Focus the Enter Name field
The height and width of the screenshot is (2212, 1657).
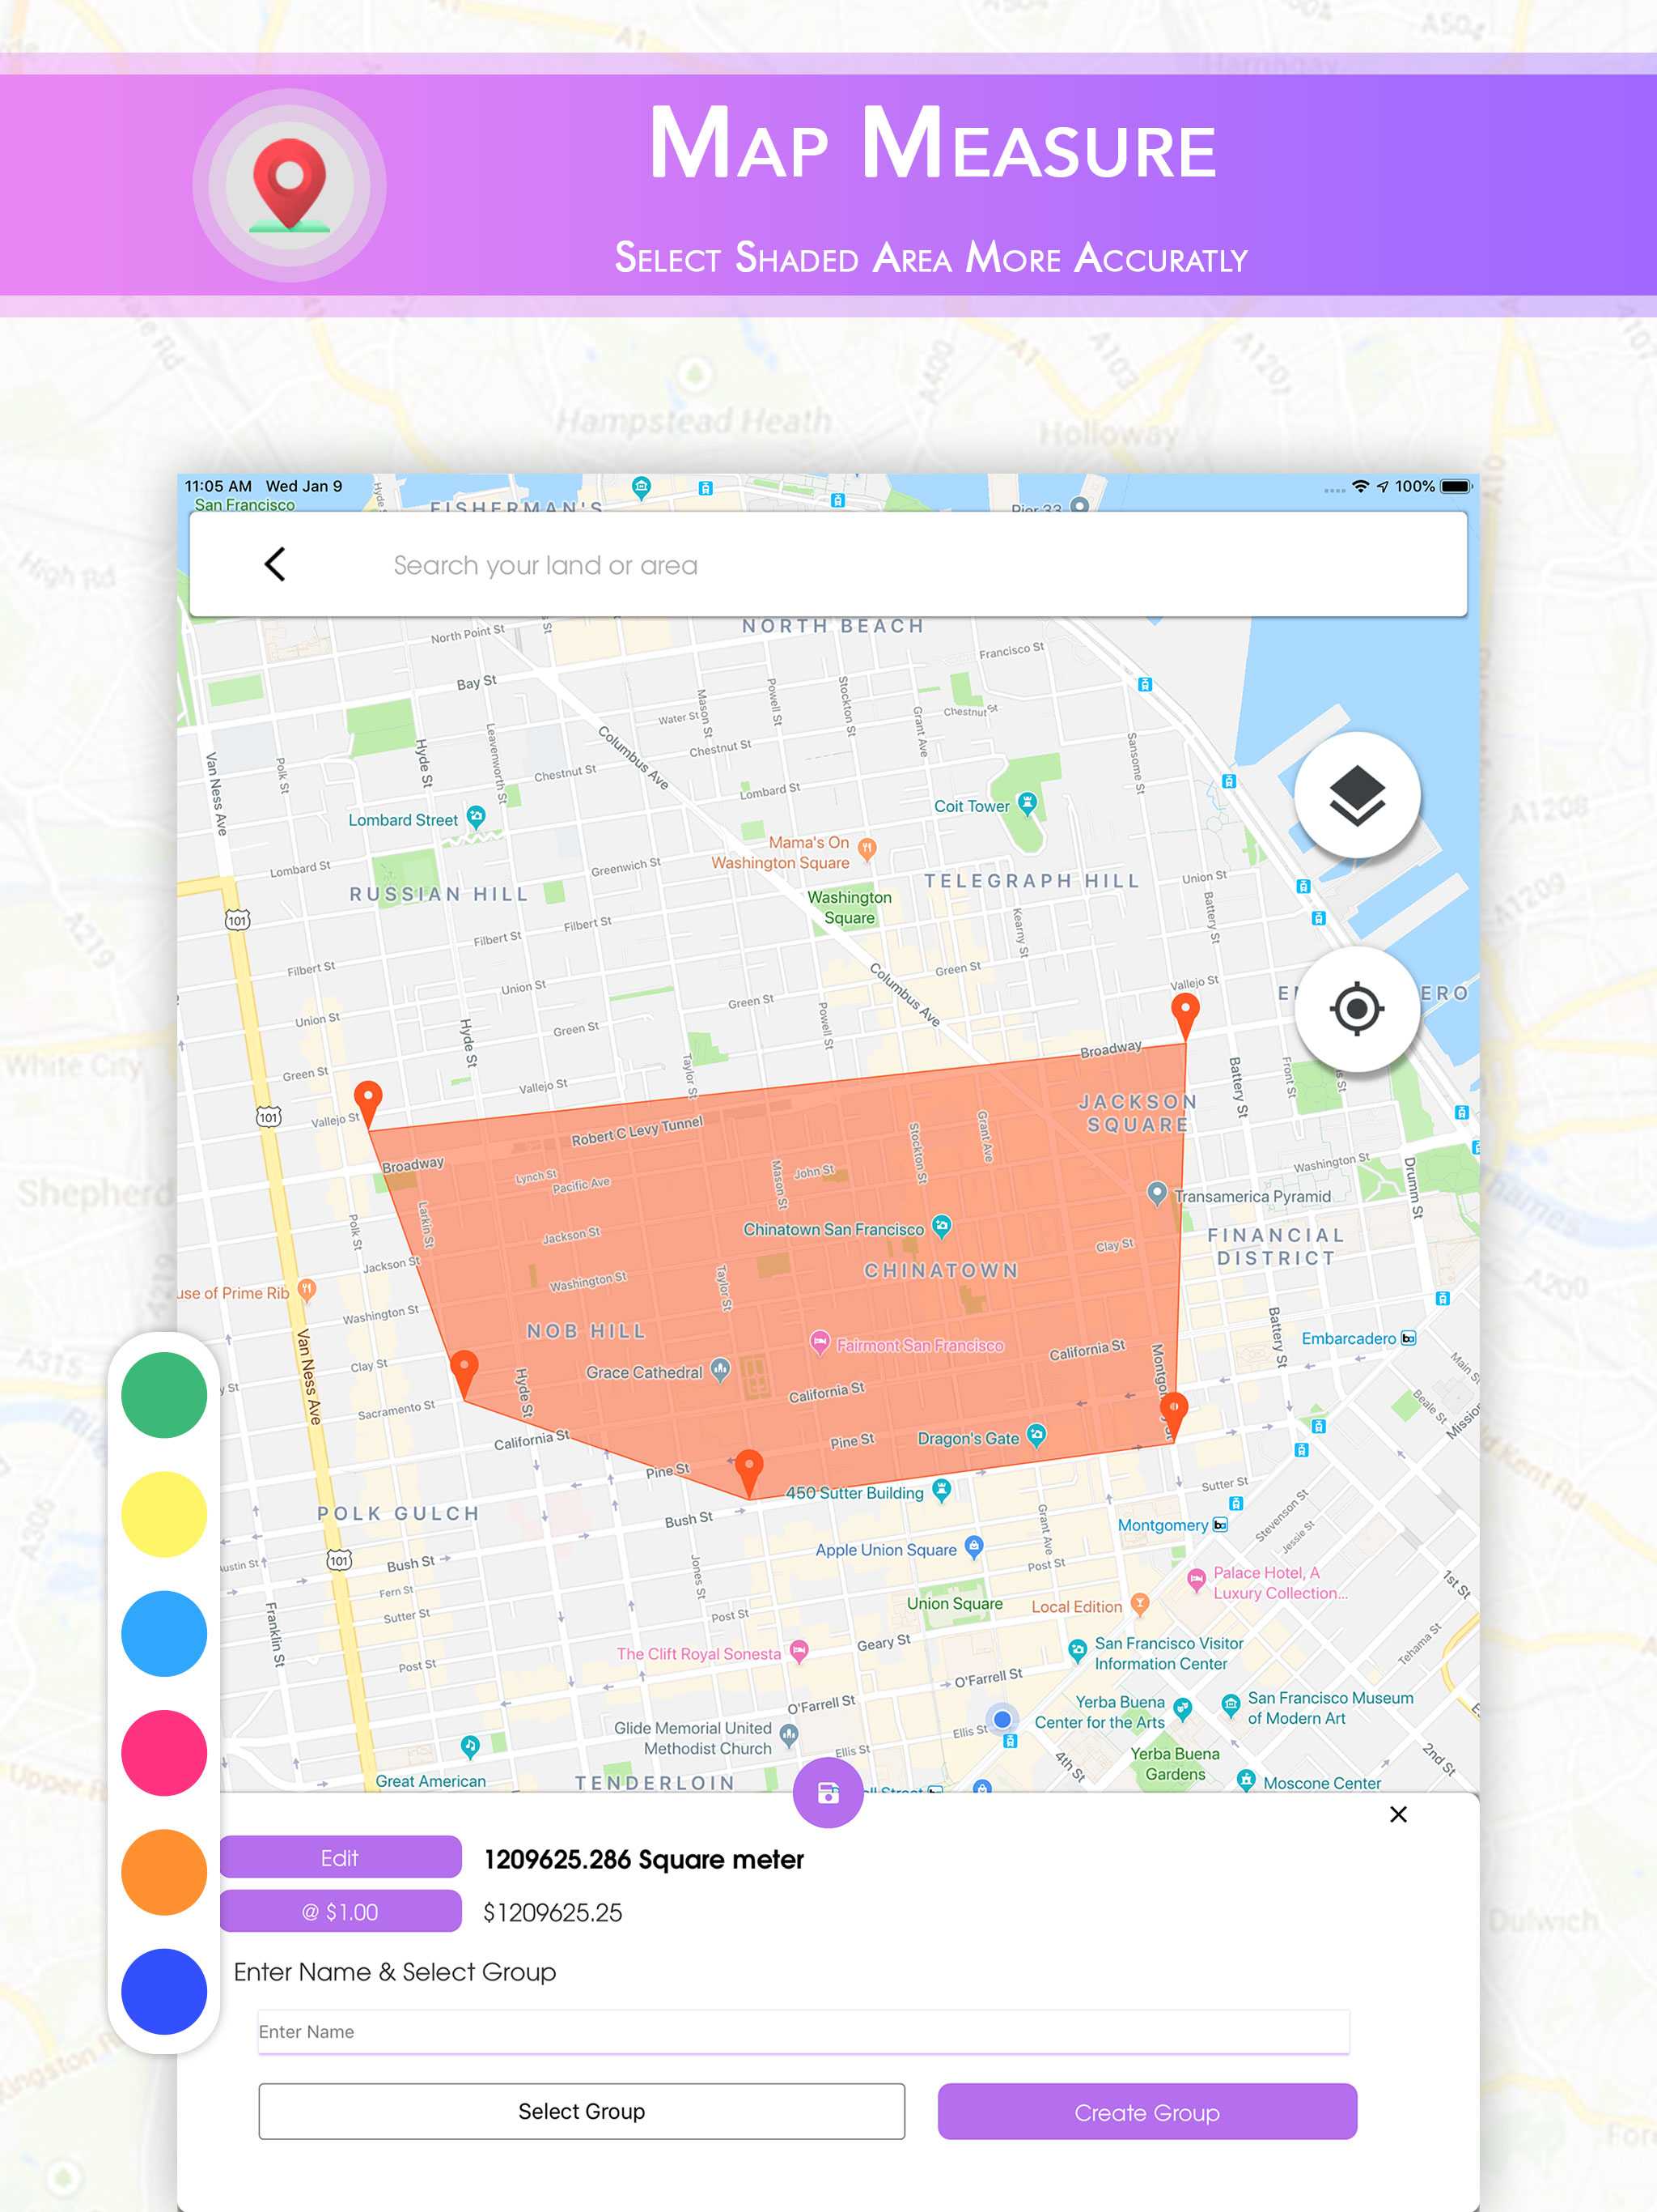[803, 2031]
